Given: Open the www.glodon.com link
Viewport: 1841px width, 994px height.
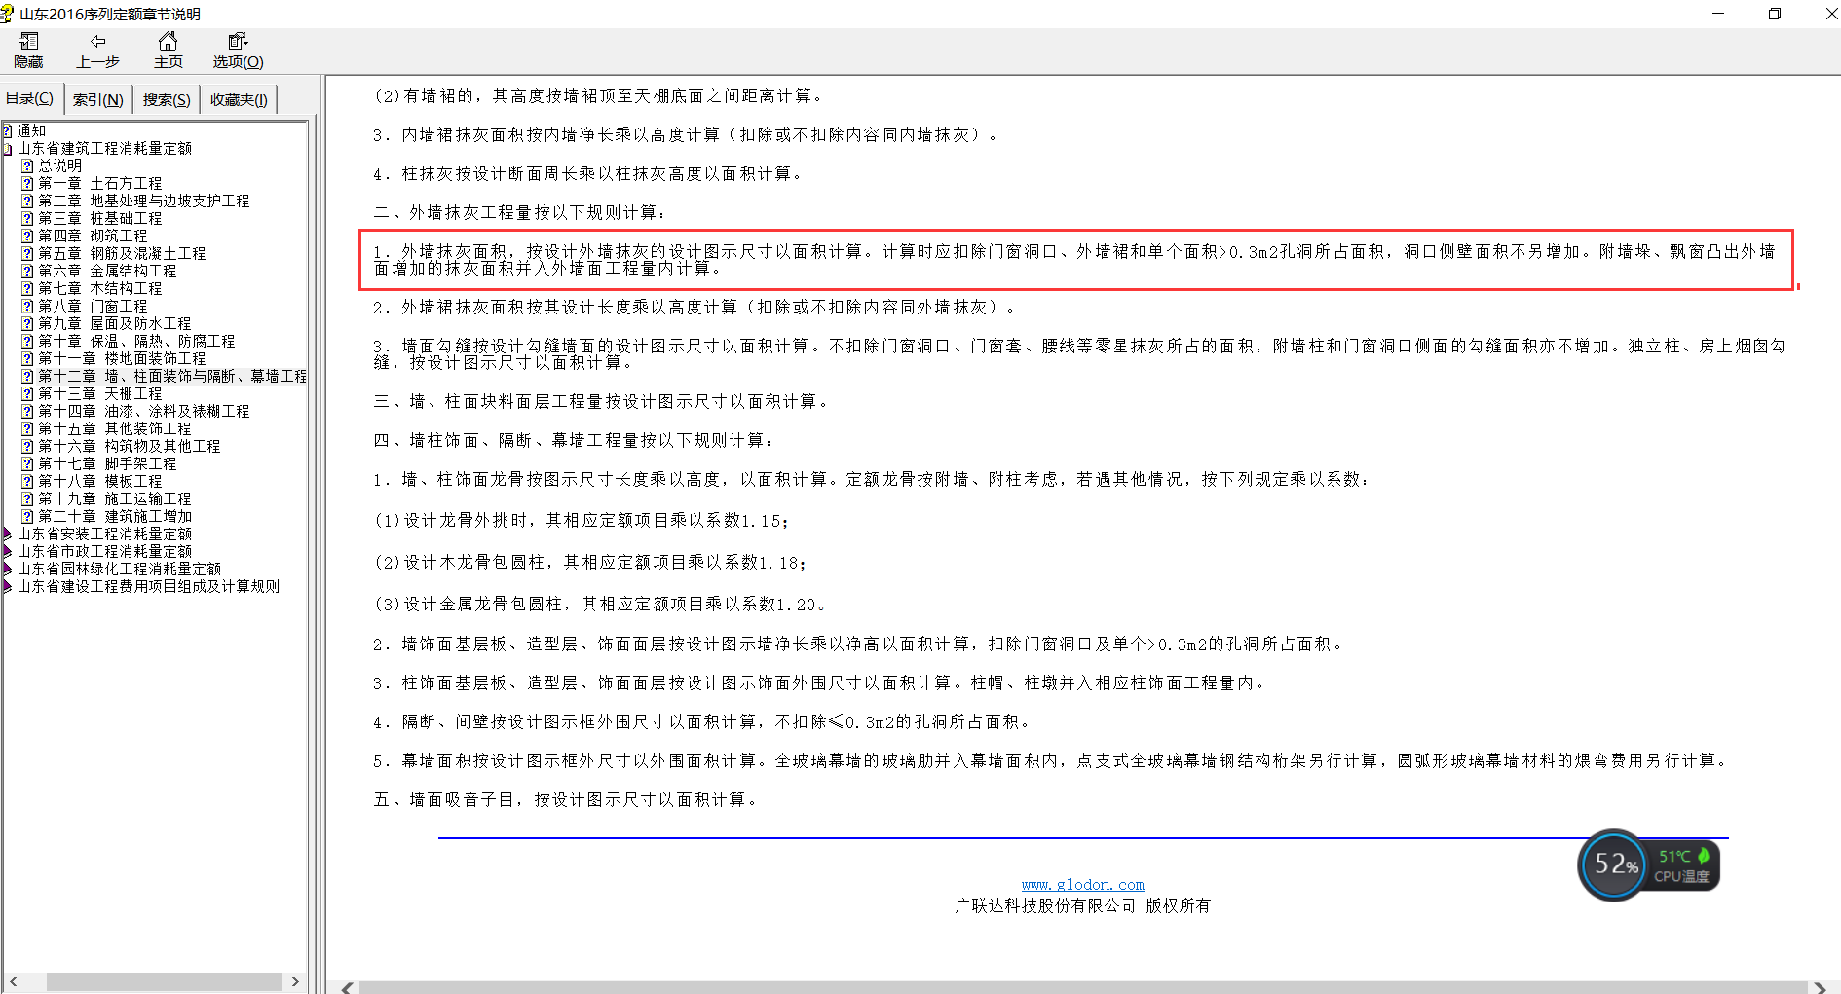Looking at the screenshot, I should coord(1082,884).
